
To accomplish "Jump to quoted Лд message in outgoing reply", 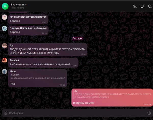I will click(x=112, y=94).
